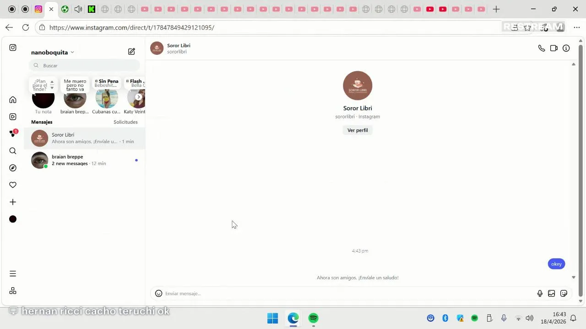The height and width of the screenshot is (329, 586).
Task: Close the current browser tab
Action: pos(51,9)
